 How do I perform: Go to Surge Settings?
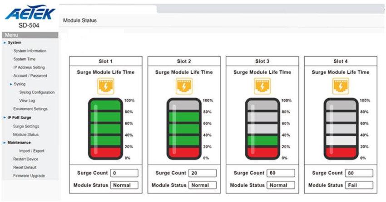(26, 126)
